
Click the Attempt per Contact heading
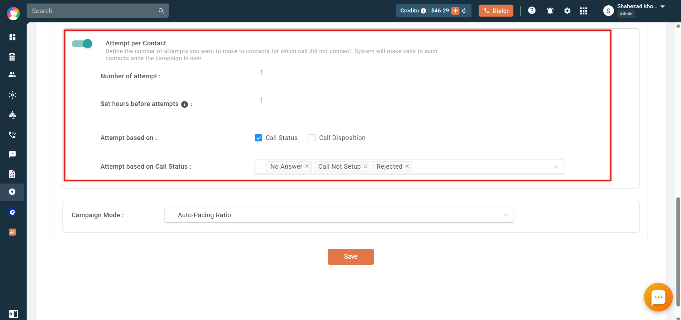[x=136, y=43]
